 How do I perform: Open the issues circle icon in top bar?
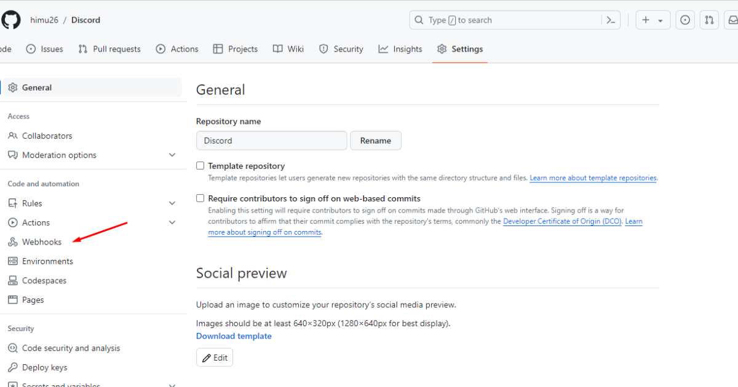685,20
